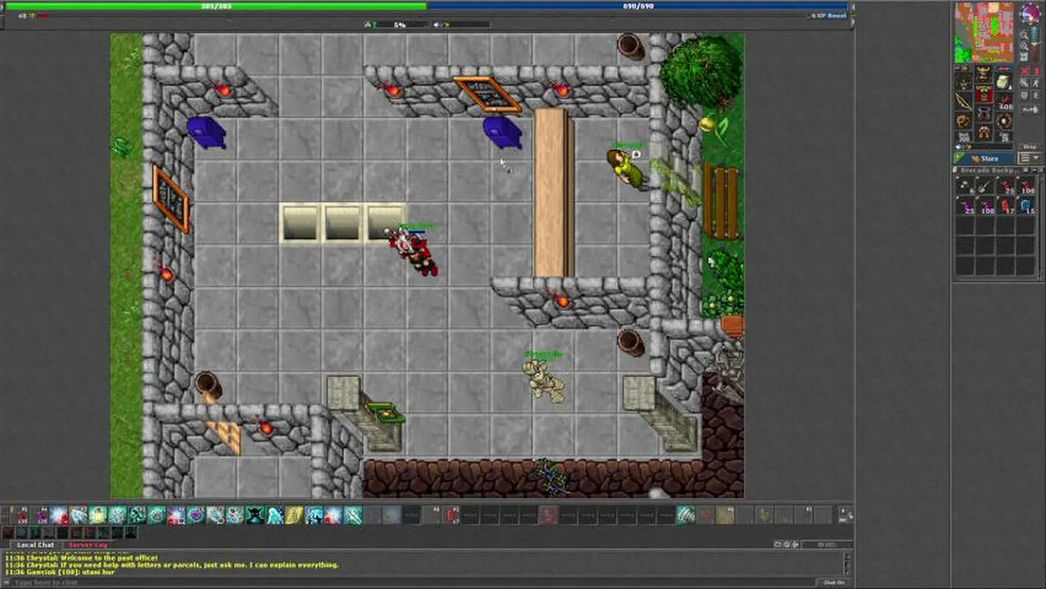This screenshot has height=589, width=1046.
Task: Select the boots equipment slot
Action: [x=984, y=133]
